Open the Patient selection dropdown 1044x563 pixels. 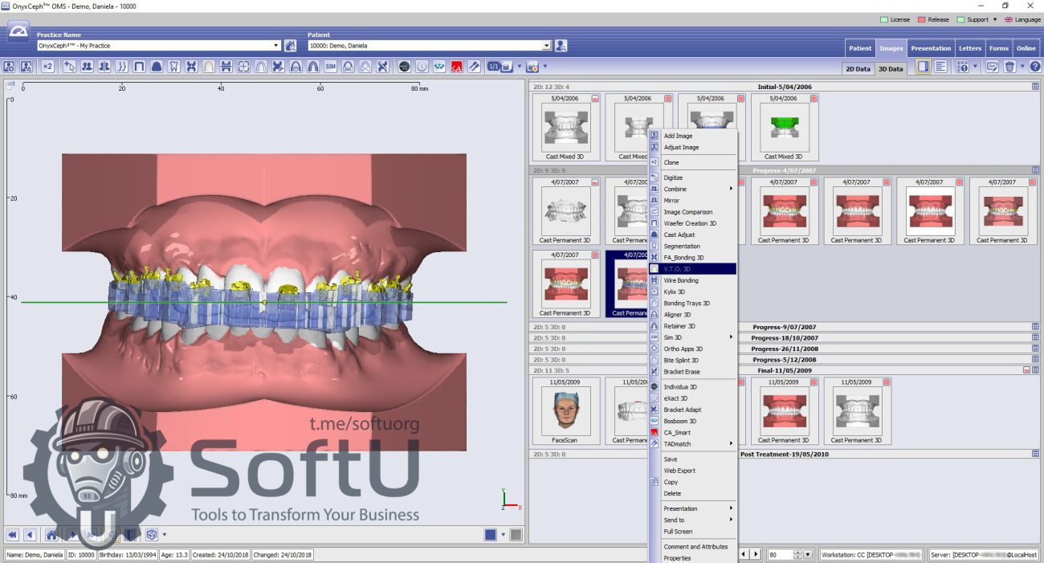coord(547,46)
